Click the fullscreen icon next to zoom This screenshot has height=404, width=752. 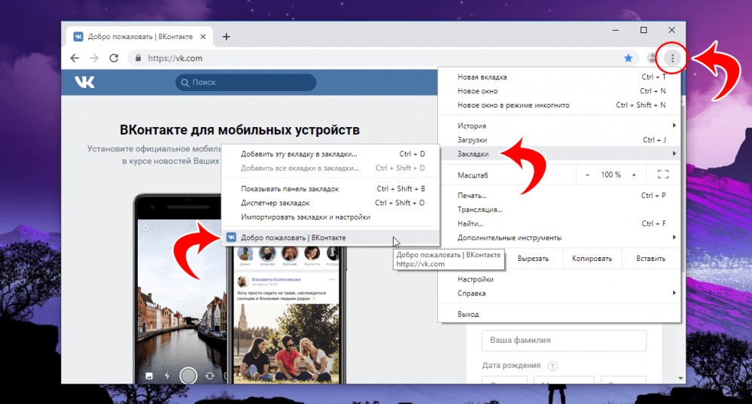(663, 175)
